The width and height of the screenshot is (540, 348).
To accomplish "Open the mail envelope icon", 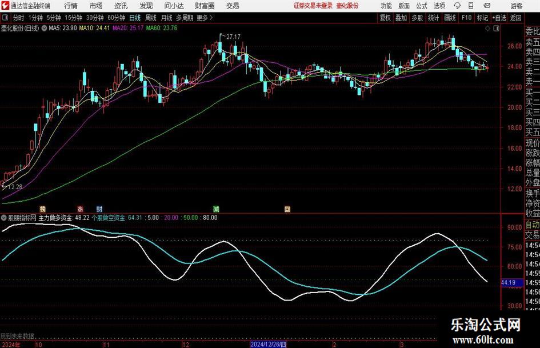I will point(487,6).
